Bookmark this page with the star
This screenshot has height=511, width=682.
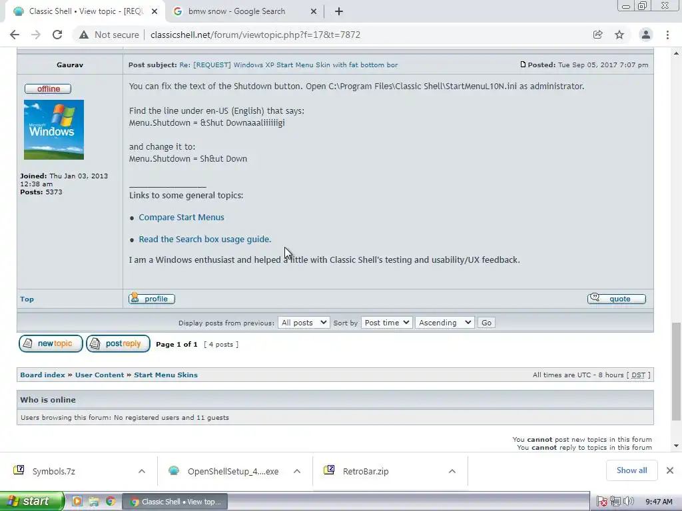[619, 35]
